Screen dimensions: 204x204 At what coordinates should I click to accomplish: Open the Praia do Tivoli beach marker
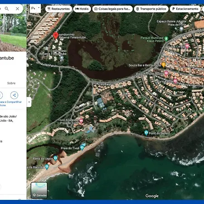(x=82, y=148)
